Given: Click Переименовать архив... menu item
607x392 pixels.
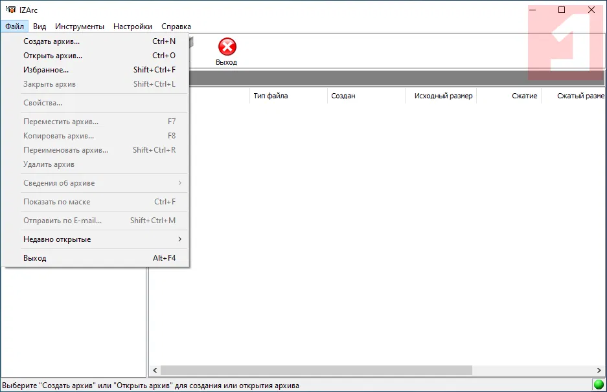Looking at the screenshot, I should (95, 150).
